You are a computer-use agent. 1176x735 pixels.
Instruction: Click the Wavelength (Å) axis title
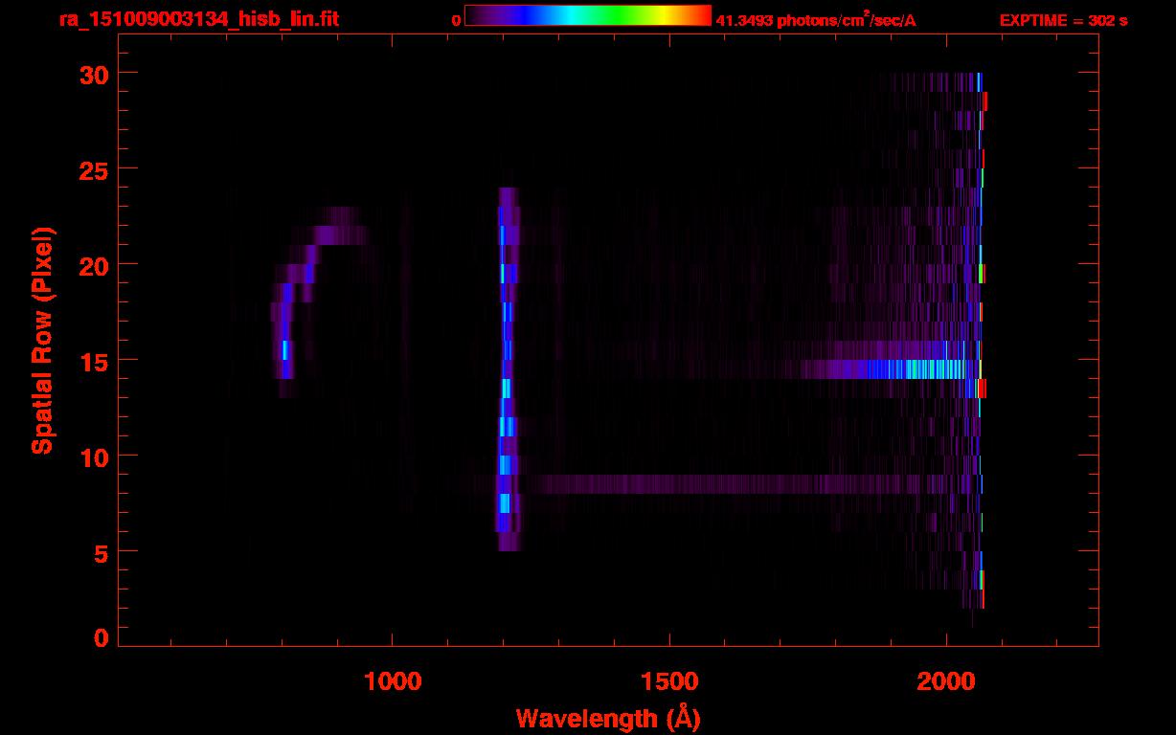(x=608, y=718)
